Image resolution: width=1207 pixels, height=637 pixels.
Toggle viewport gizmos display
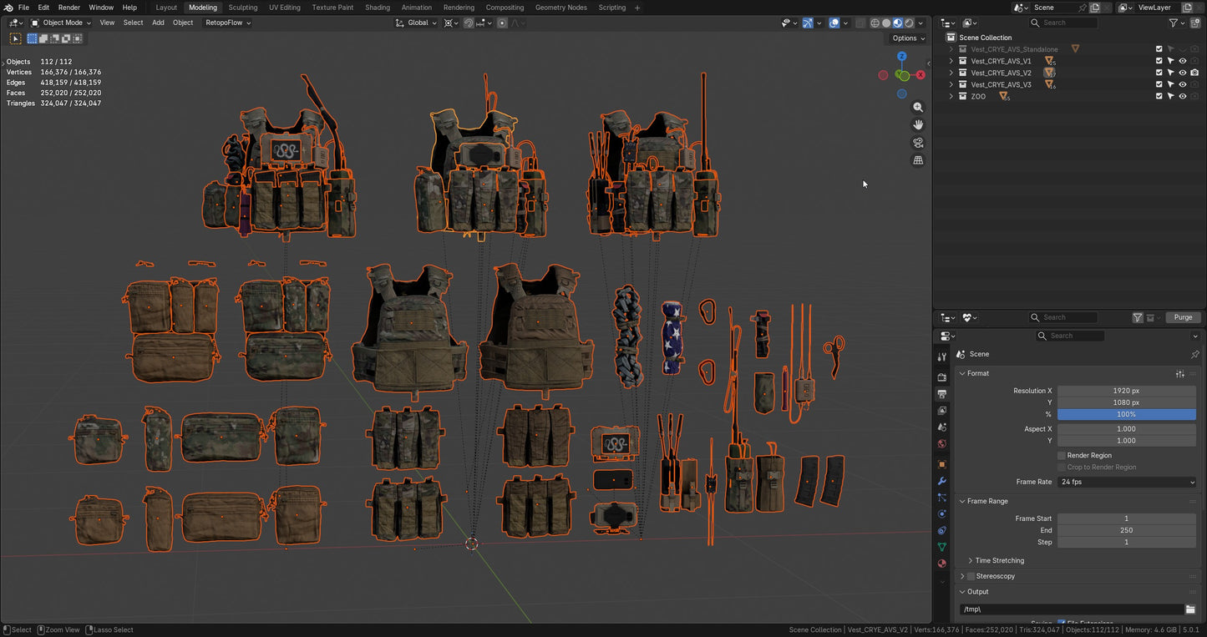pyautogui.click(x=808, y=23)
